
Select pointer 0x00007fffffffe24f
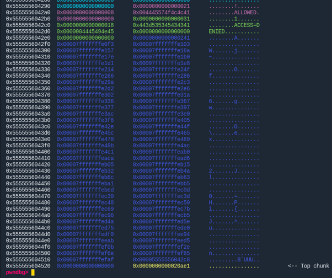coord(161,69)
